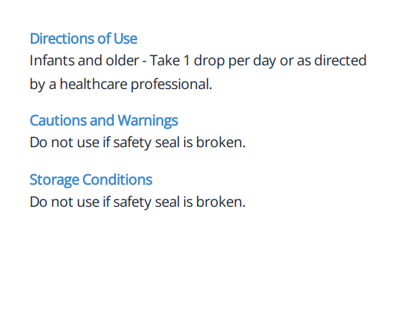Click the phrase 'or as directed'
The width and height of the screenshot is (394, 313).
coord(323,60)
